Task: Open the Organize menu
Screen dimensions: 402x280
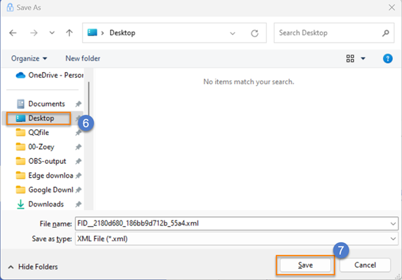Action: coord(29,59)
